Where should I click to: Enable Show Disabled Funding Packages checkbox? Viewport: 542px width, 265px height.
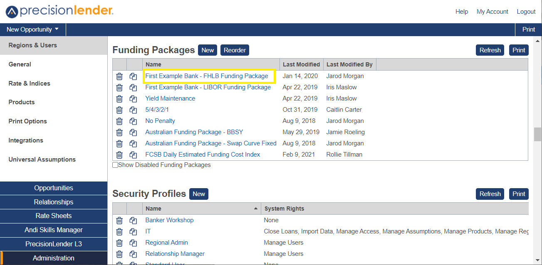tap(115, 165)
